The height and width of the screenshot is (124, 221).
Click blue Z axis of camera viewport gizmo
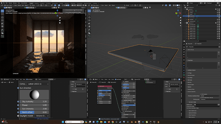tap(57, 10)
